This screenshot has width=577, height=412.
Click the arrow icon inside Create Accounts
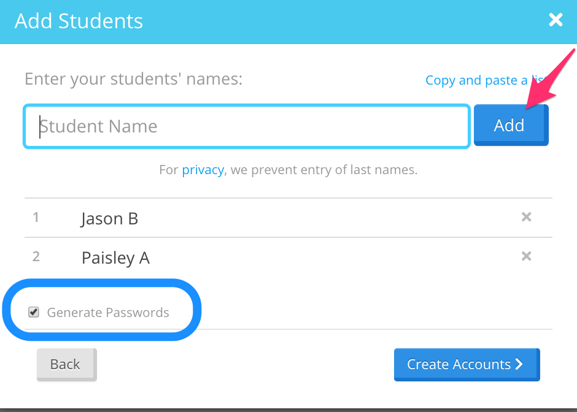[519, 364]
